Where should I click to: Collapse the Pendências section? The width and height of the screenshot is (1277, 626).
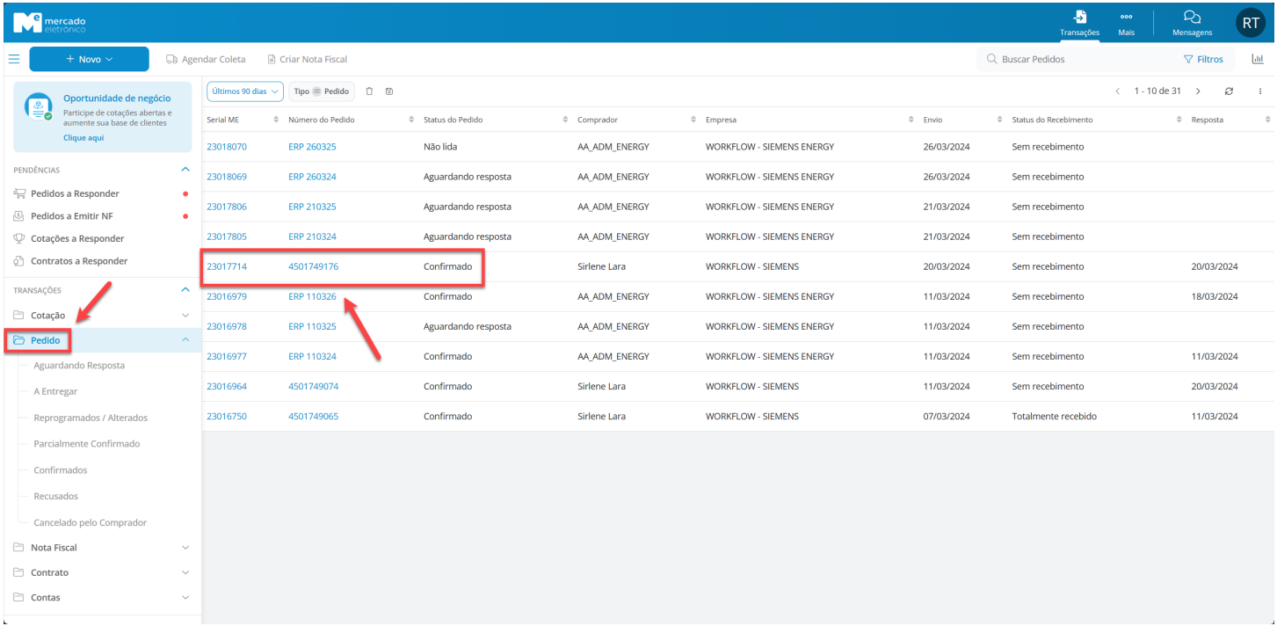coord(185,169)
